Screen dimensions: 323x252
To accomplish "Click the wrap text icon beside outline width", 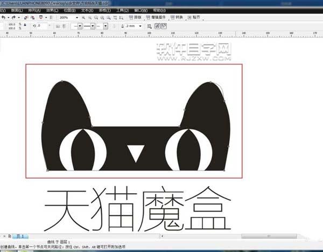I will pos(149,26).
